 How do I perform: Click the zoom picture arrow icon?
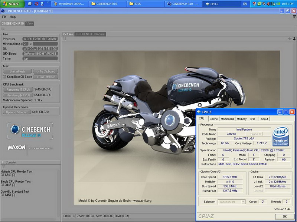pos(294,39)
